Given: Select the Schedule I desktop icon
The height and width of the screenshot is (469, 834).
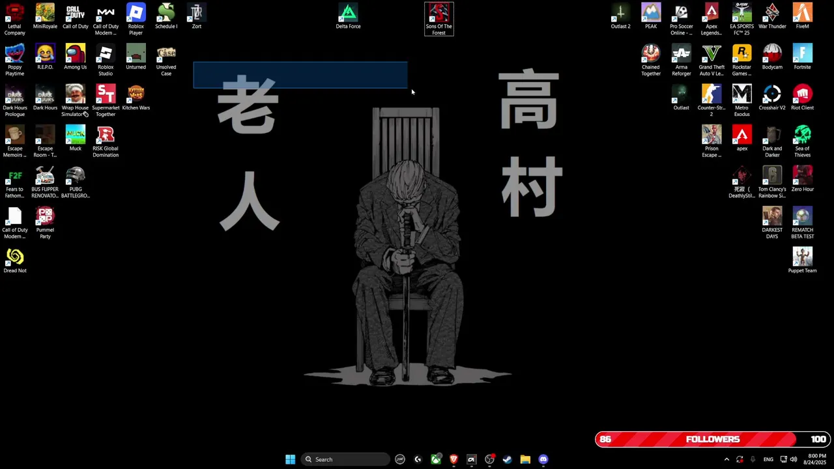Looking at the screenshot, I should tap(166, 17).
